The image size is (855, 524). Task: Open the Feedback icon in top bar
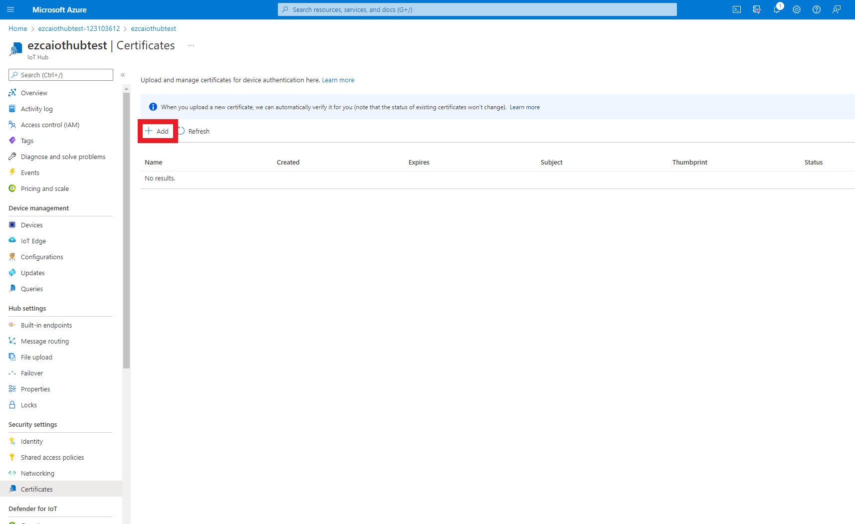click(x=837, y=9)
